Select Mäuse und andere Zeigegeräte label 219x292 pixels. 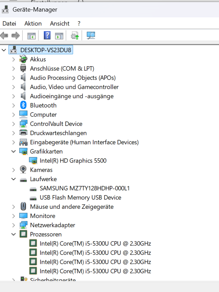72,207
